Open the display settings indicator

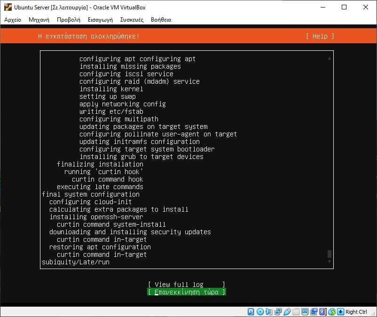[305, 312]
